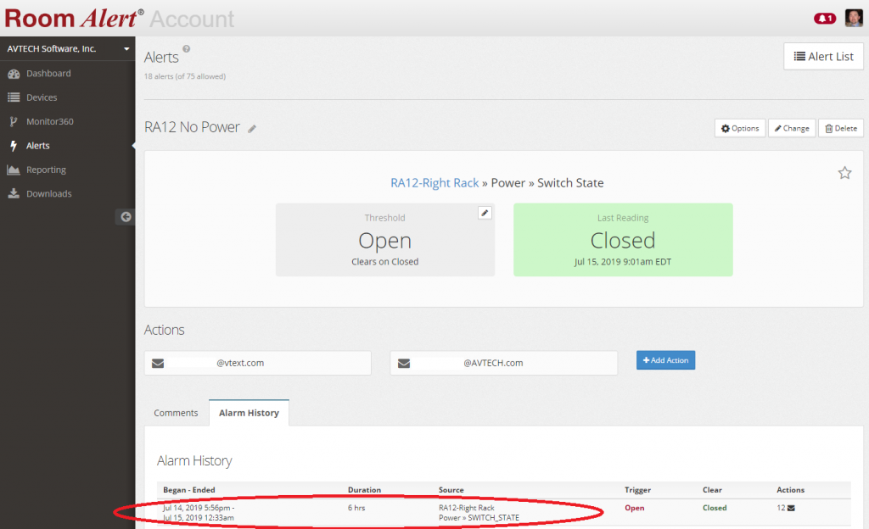The image size is (869, 529).
Task: Open the alert Options button
Action: [739, 128]
